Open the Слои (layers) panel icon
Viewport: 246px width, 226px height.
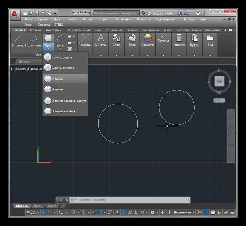click(116, 38)
